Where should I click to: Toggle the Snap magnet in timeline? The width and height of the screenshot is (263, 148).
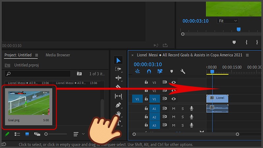point(149,71)
